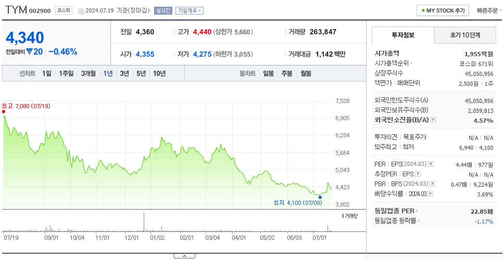The height and width of the screenshot is (260, 504).
Task: Click the calendar icon before 2024.07.19 date
Action: click(81, 10)
